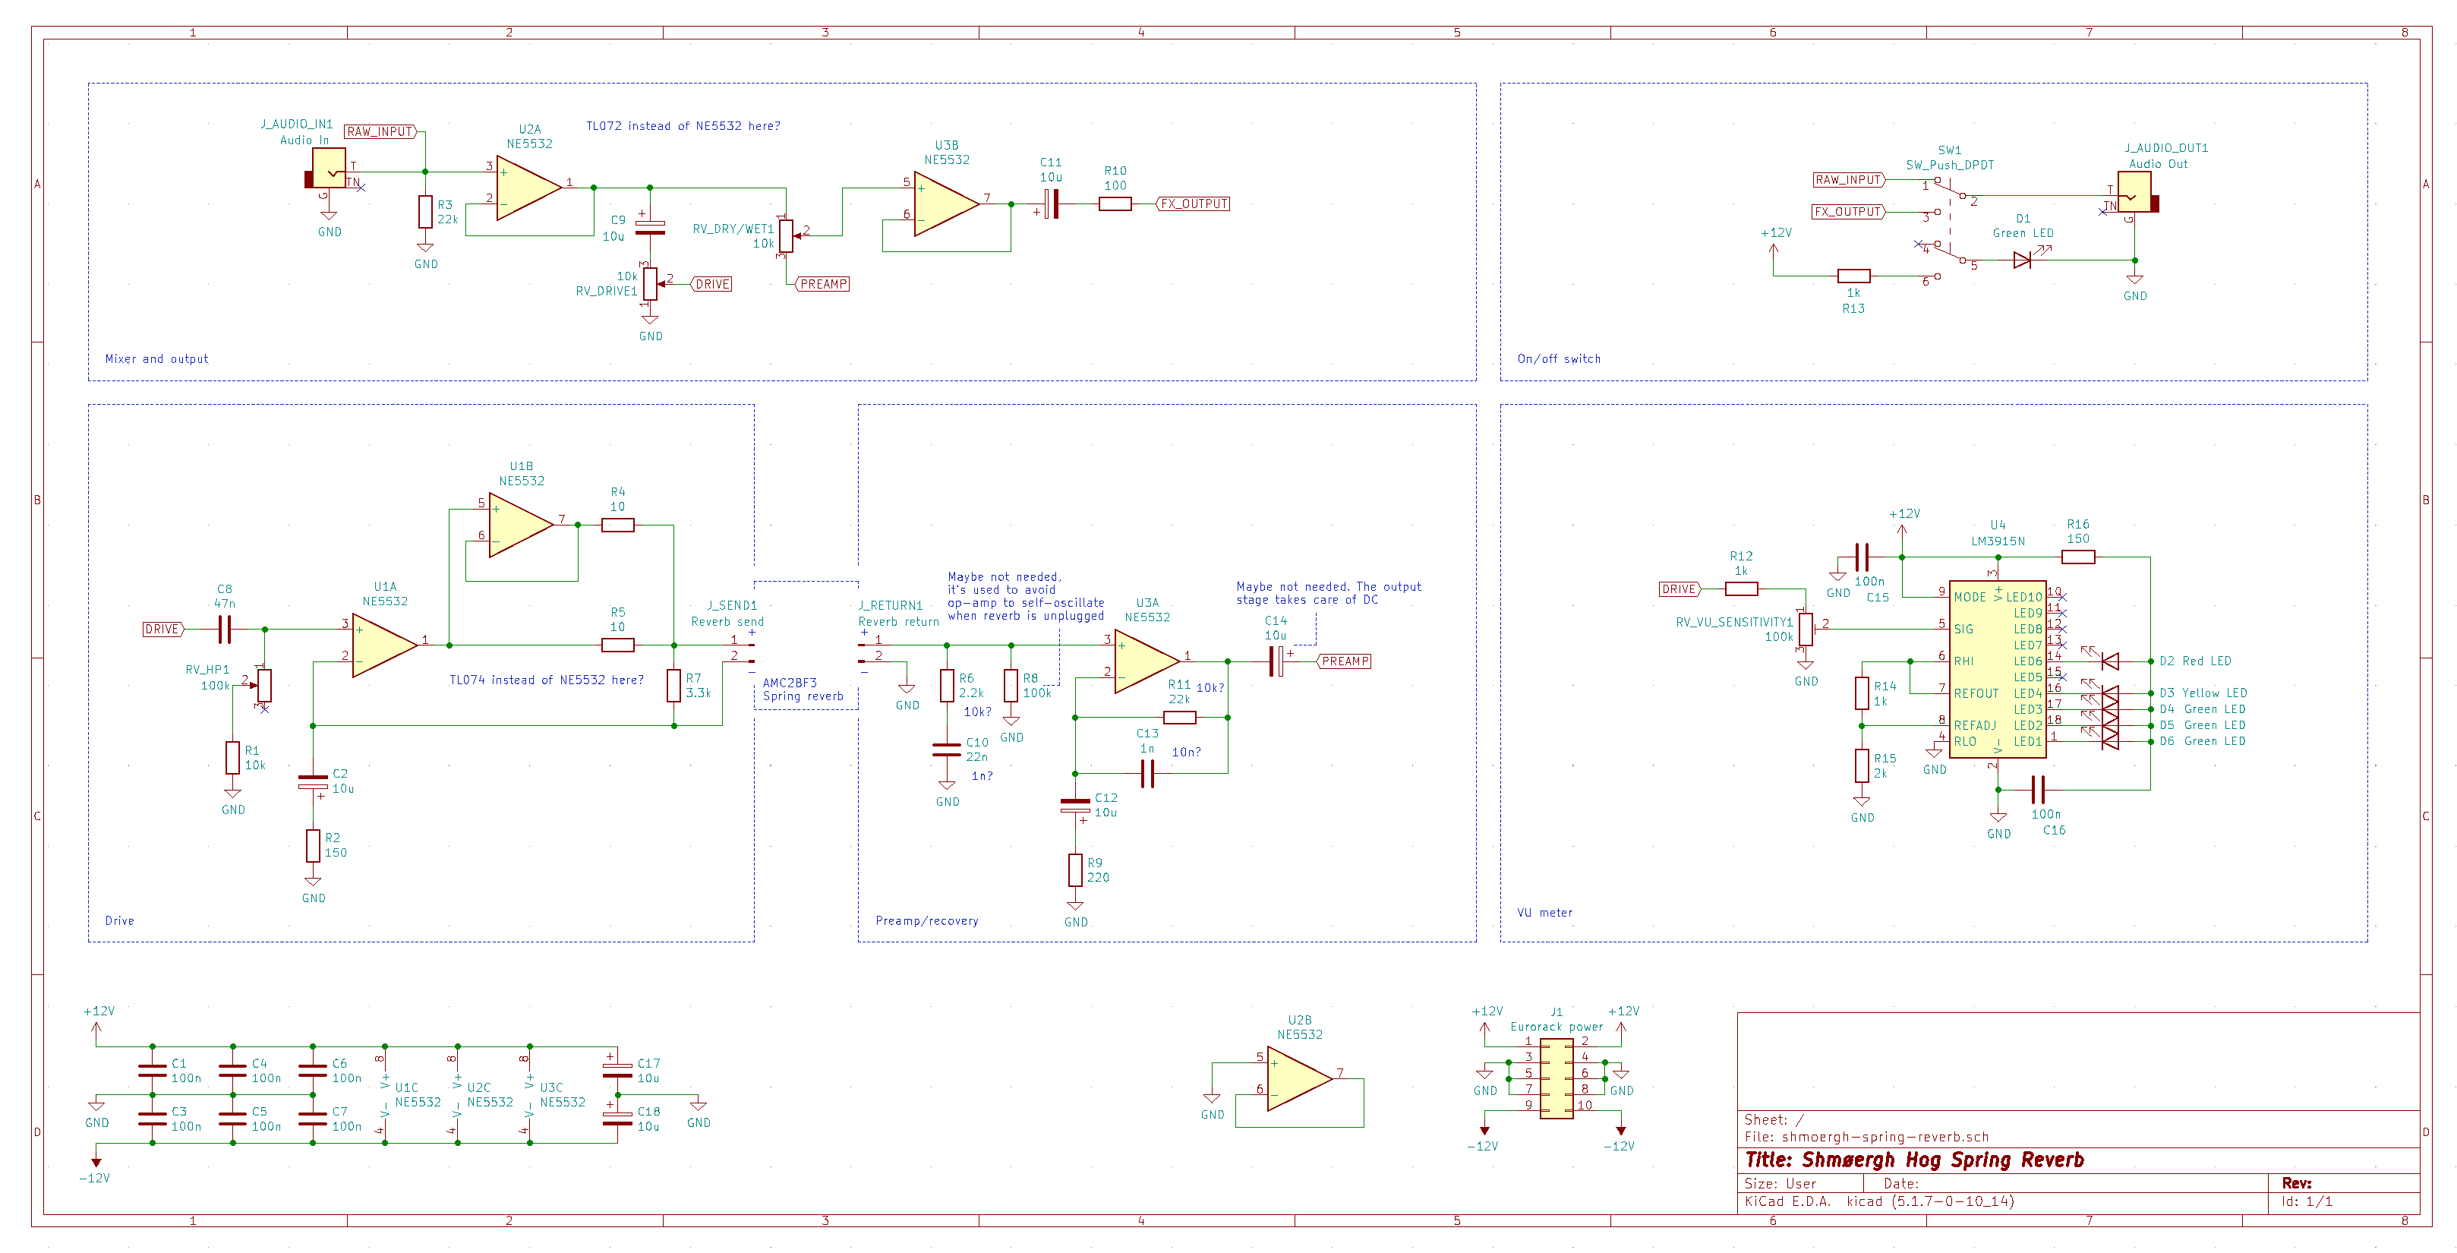The width and height of the screenshot is (2457, 1253).
Task: Click the RV_DRY/WET1 potentiometer symbol
Action: coord(786,235)
